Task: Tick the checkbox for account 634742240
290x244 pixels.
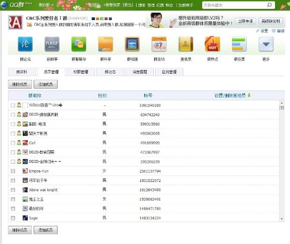Action: click(13, 114)
